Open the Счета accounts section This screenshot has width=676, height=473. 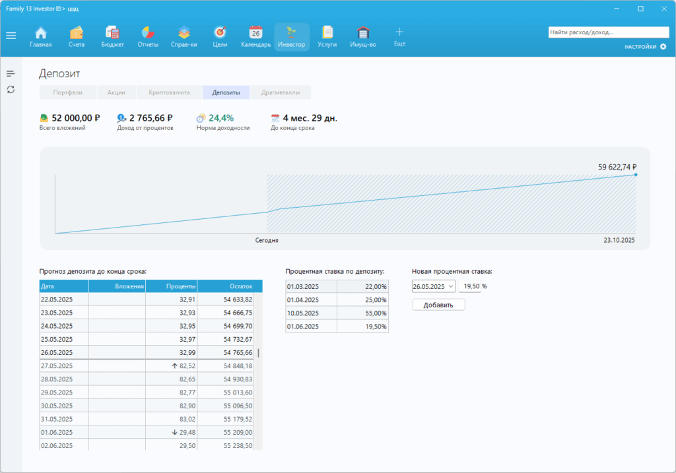click(77, 37)
